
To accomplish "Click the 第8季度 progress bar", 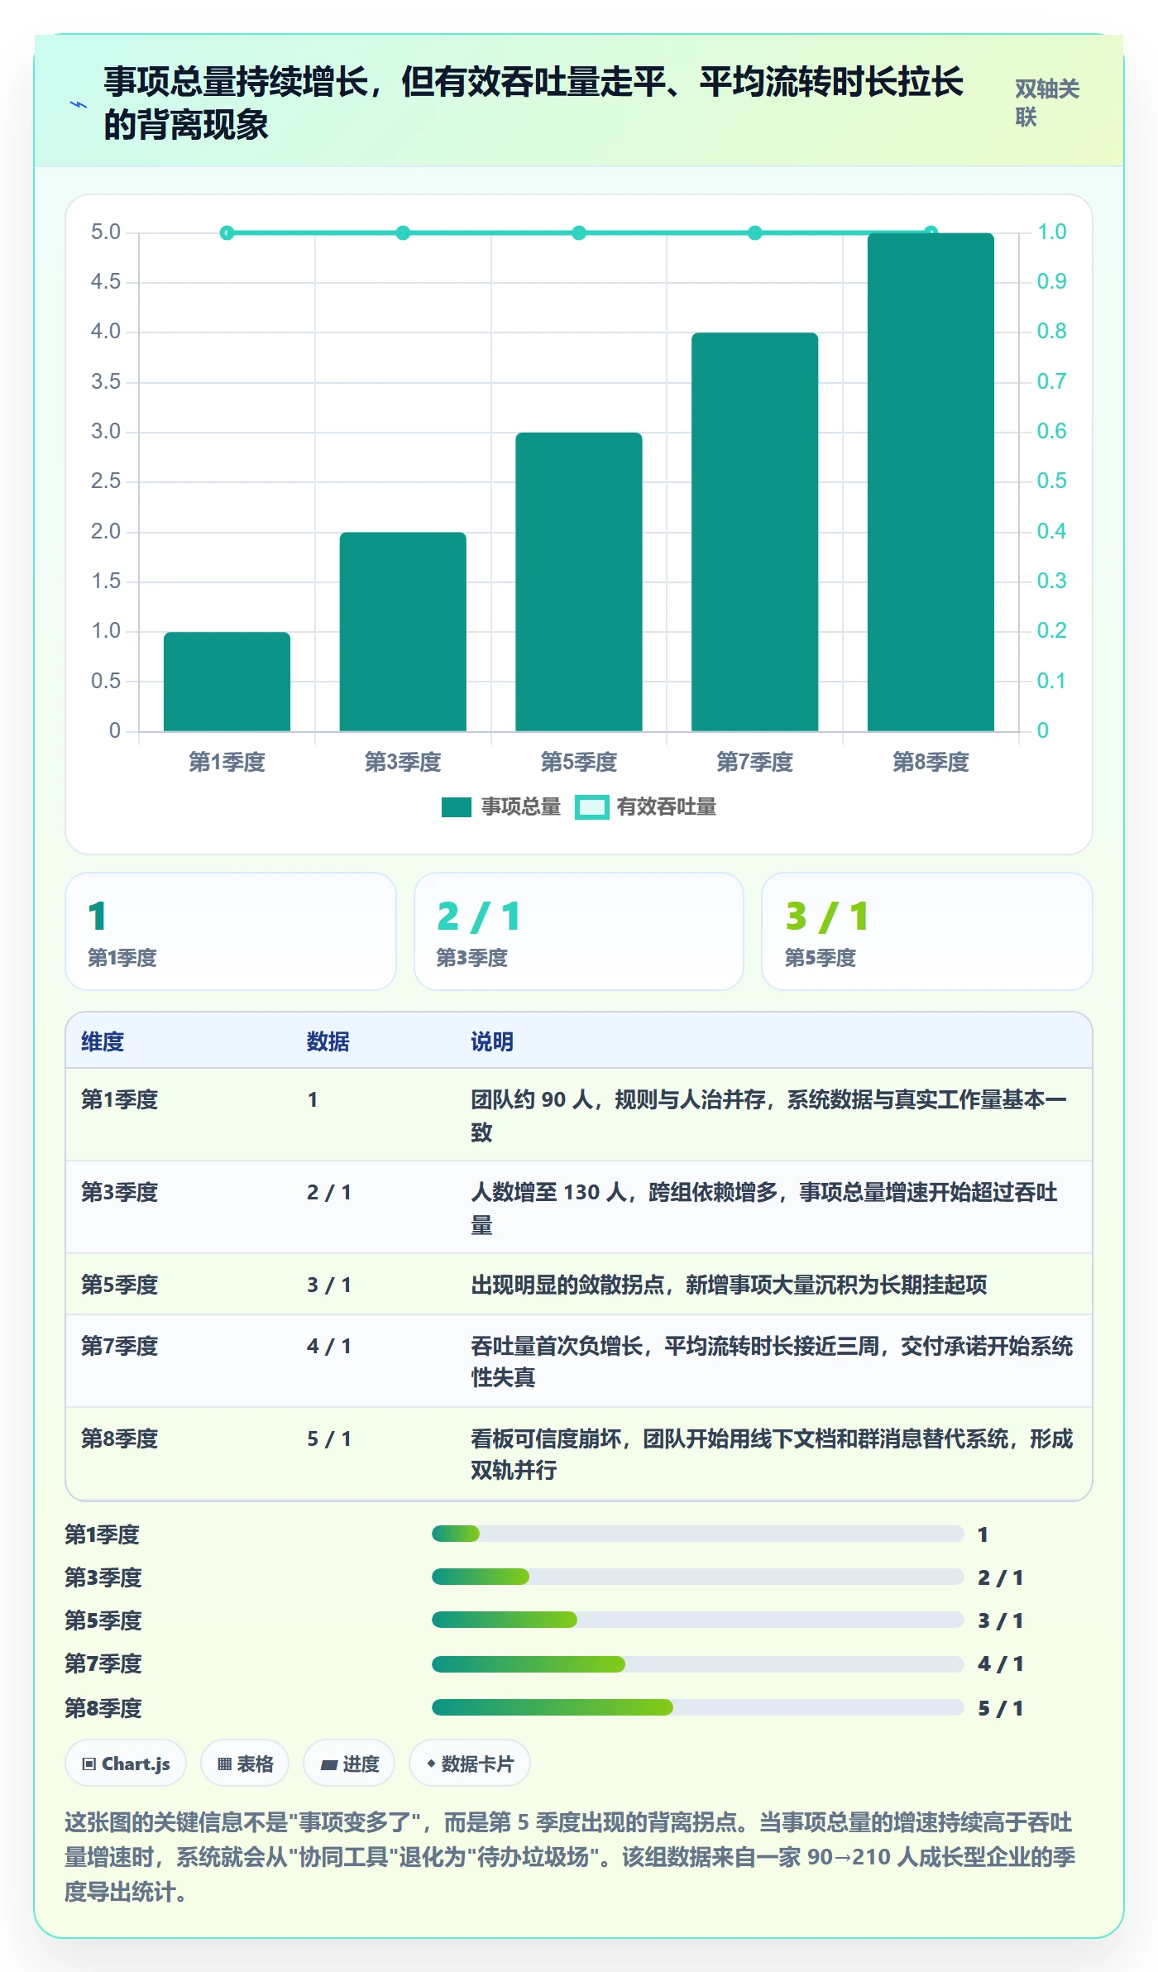I will point(698,1707).
